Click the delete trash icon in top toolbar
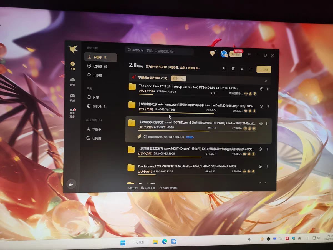The height and width of the screenshot is (250, 333). pos(233,68)
